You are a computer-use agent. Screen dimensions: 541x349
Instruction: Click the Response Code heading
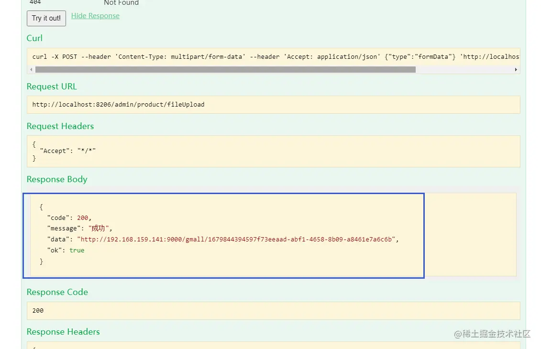click(x=57, y=292)
